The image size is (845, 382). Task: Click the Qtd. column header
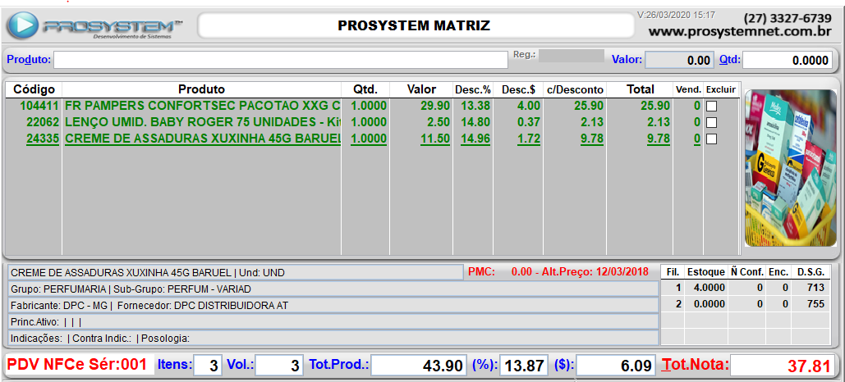pos(365,89)
